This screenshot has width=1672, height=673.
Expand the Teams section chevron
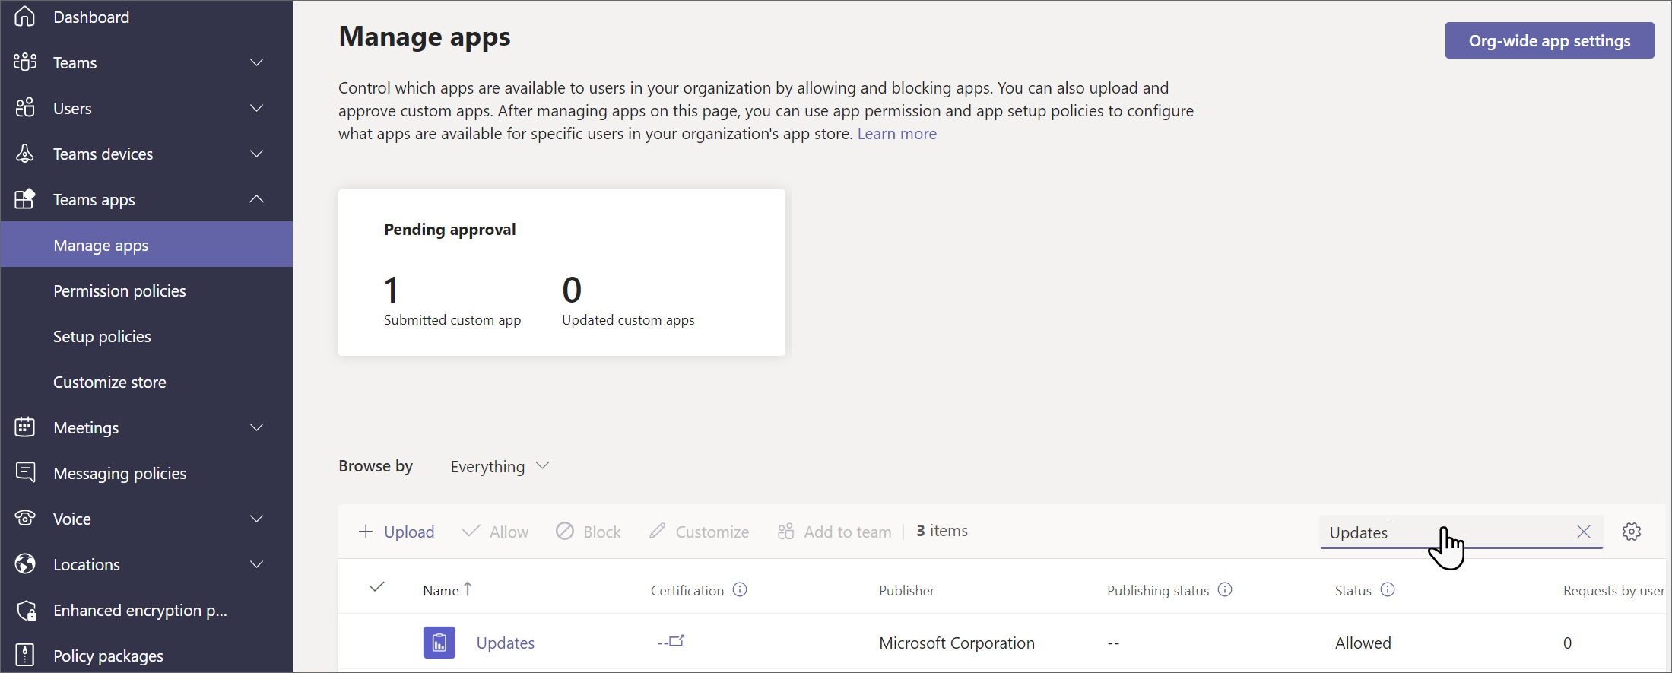click(257, 62)
